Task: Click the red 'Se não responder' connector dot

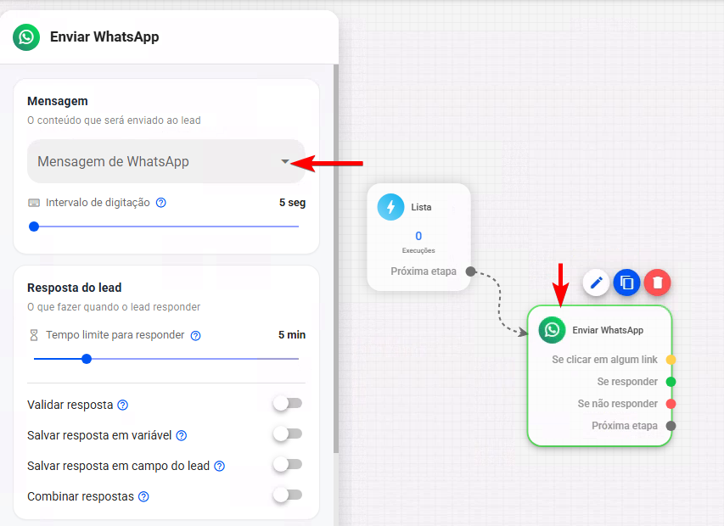Action: click(x=671, y=404)
